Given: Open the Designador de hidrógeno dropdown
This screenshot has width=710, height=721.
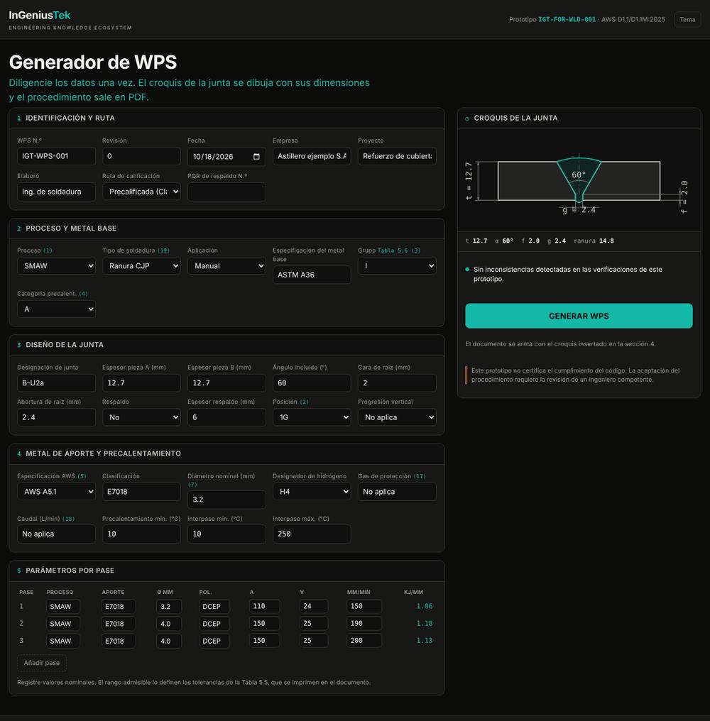Looking at the screenshot, I should [312, 492].
